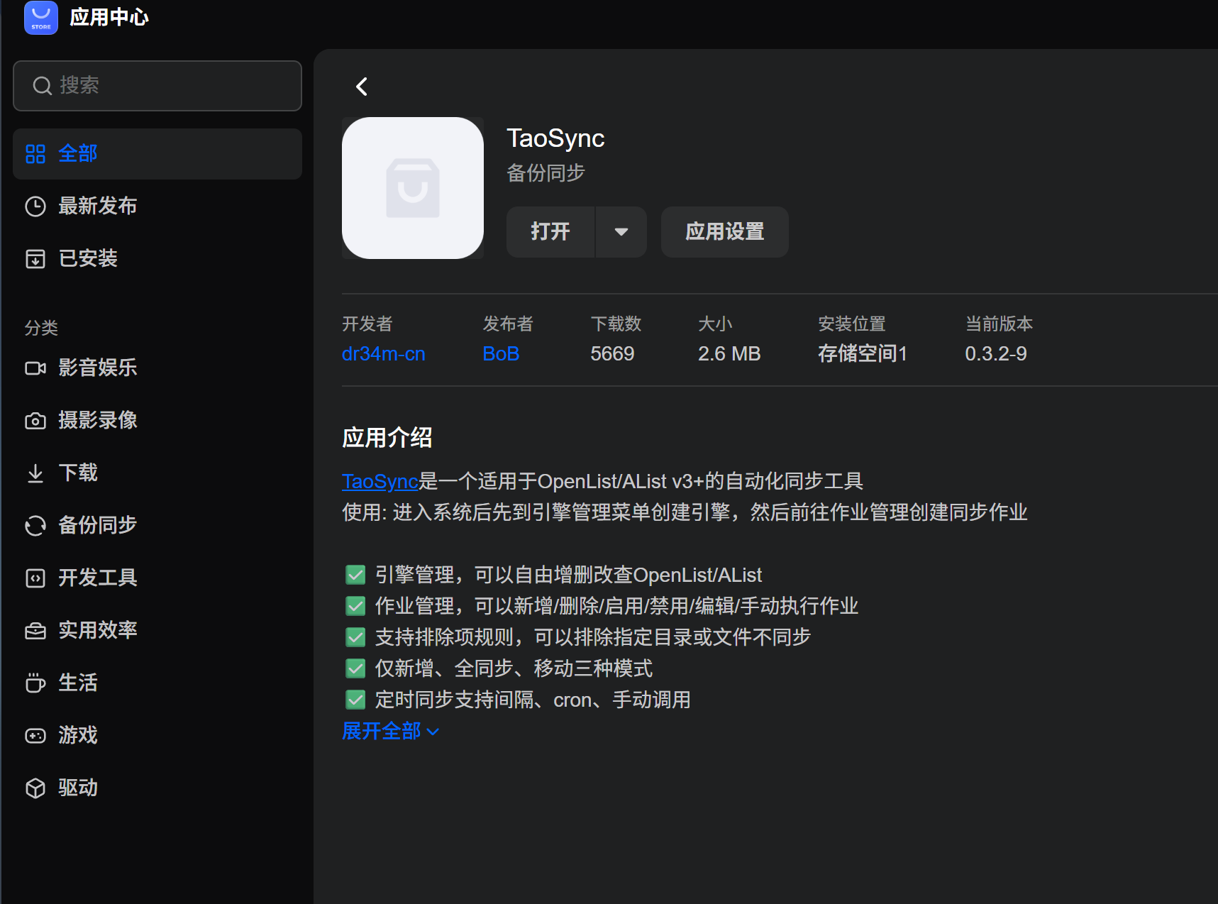Go back using the back arrow
The height and width of the screenshot is (904, 1218).
point(362,87)
